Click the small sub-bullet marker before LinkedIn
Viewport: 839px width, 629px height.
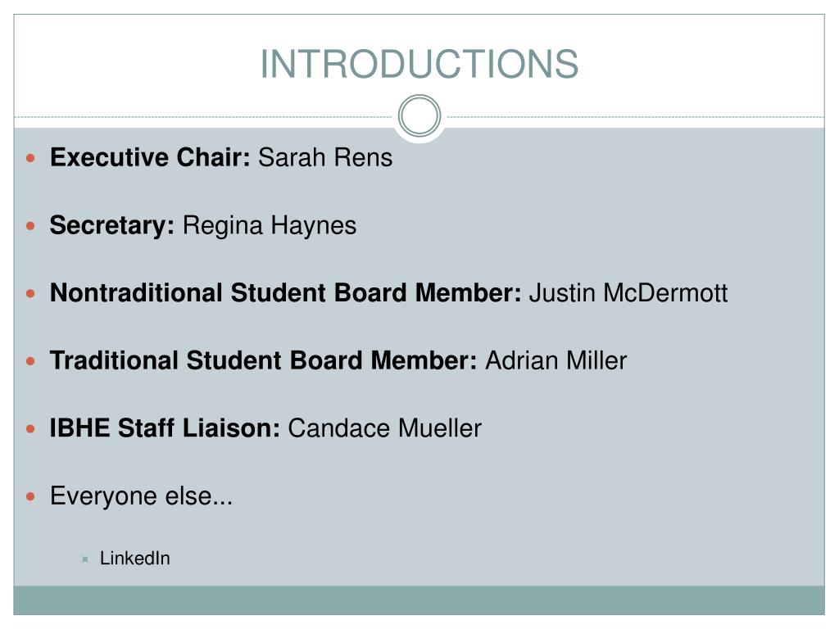(x=84, y=559)
